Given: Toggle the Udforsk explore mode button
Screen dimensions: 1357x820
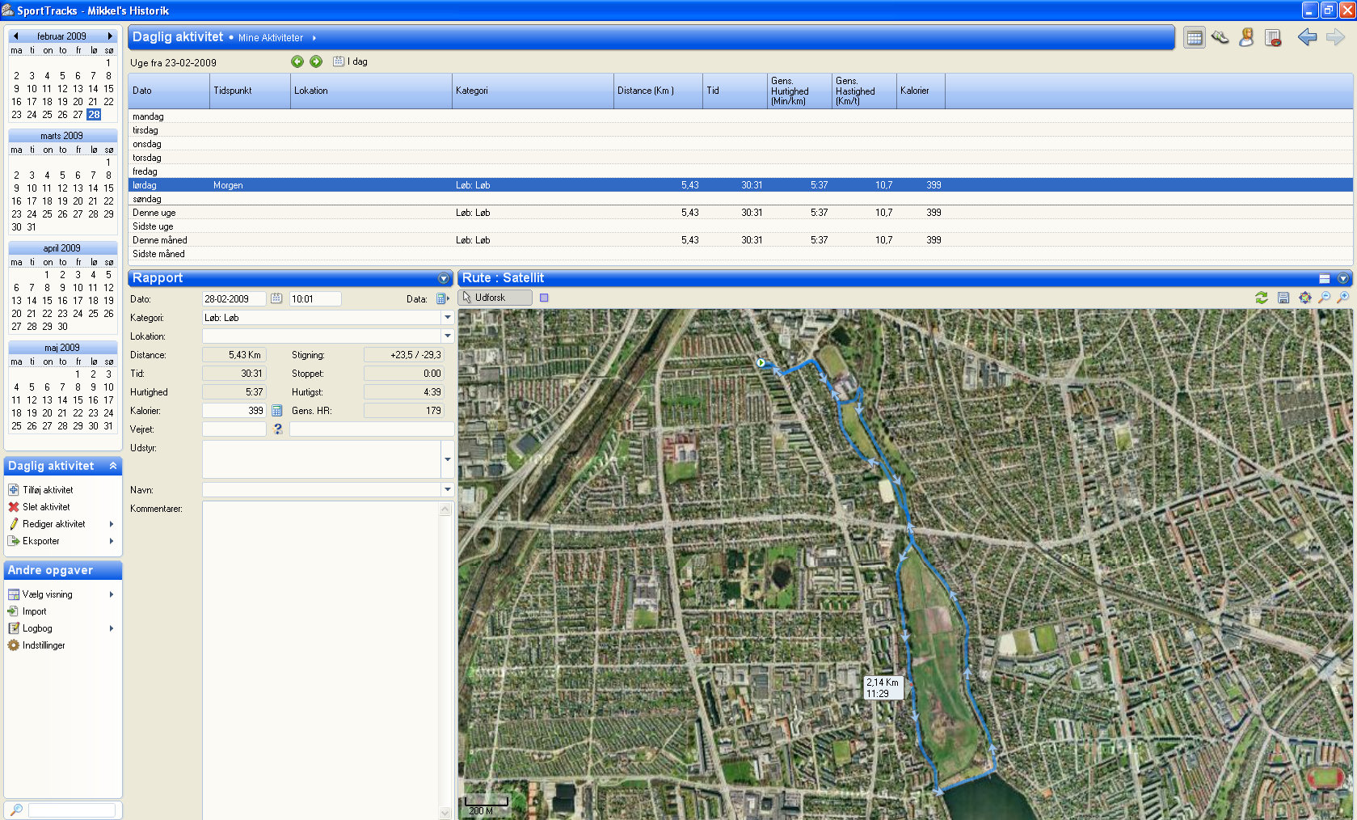Looking at the screenshot, I should [x=495, y=298].
